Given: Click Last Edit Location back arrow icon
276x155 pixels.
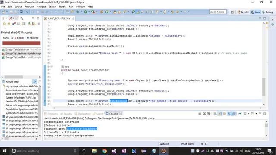Looking at the screenshot, I should (172, 12).
